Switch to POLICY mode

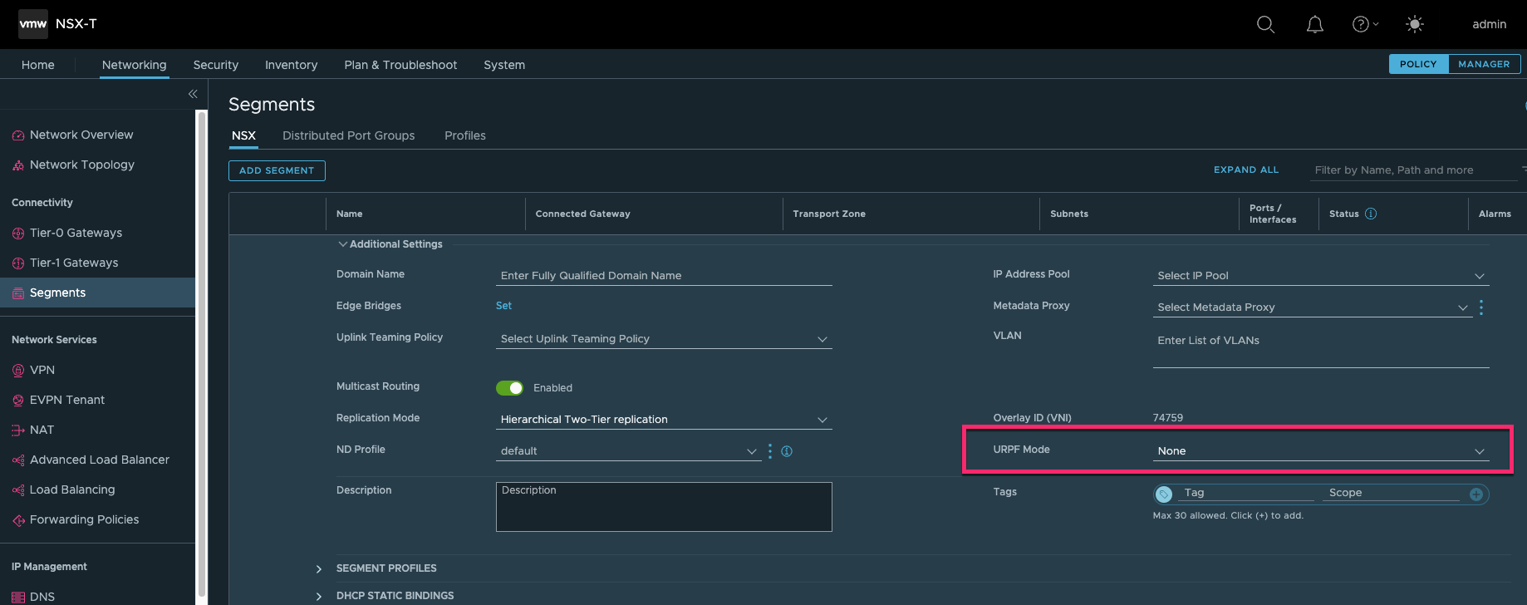[x=1418, y=64]
